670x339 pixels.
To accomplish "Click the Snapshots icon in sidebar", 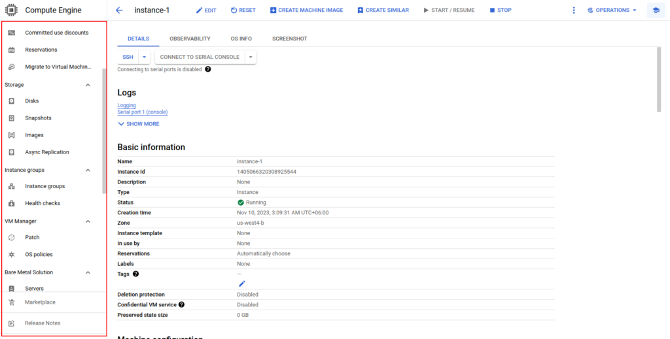I will (x=12, y=118).
